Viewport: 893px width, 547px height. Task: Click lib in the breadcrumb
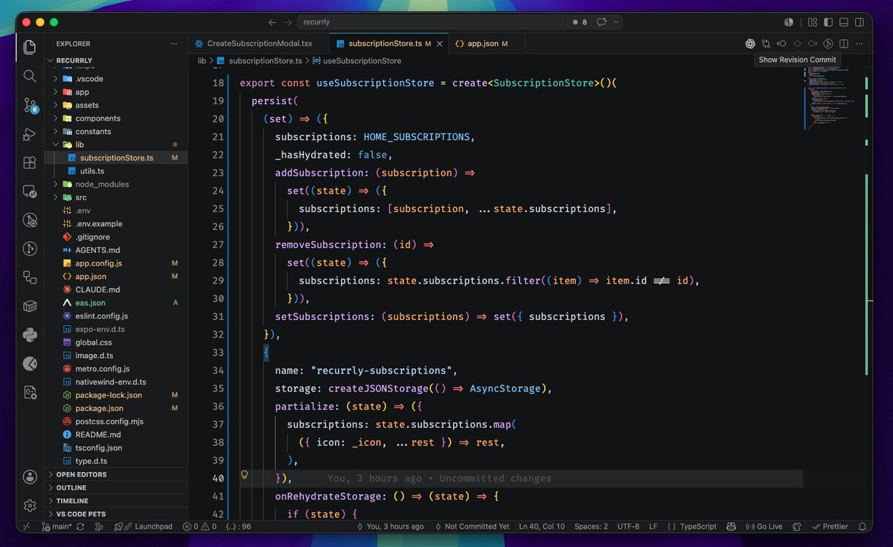[202, 60]
